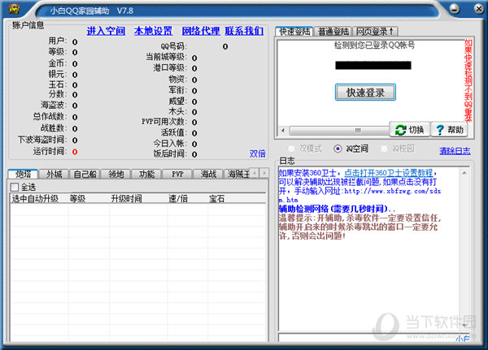488x350 pixels.
Task: Click the log scrollbar up arrow
Action: tap(464, 173)
